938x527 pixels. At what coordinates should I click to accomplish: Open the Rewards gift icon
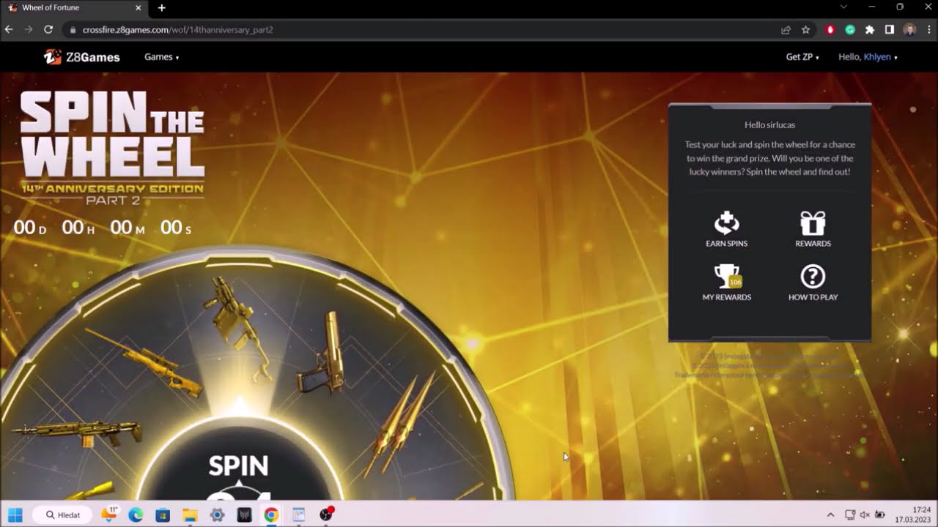tap(813, 229)
